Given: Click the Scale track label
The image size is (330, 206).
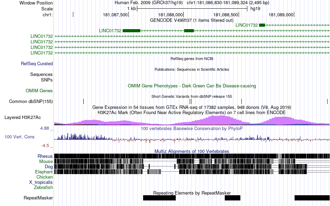Looking at the screenshot, I should pos(47,9).
